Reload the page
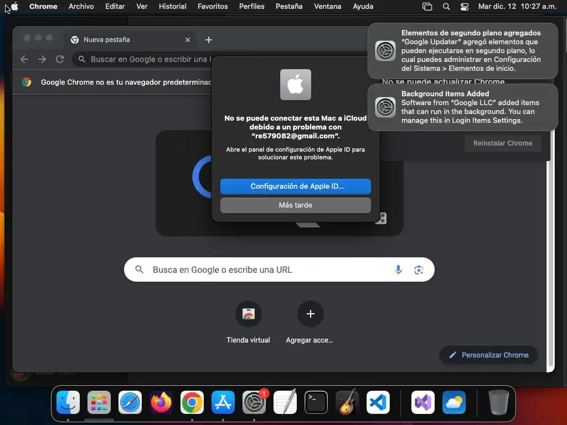The width and height of the screenshot is (567, 425). [60, 59]
